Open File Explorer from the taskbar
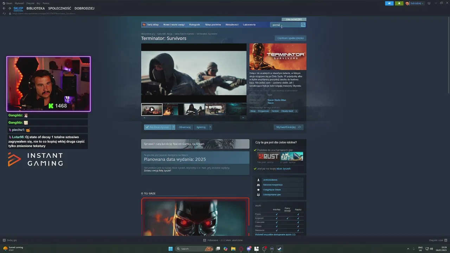The width and height of the screenshot is (450, 253). pos(233,249)
